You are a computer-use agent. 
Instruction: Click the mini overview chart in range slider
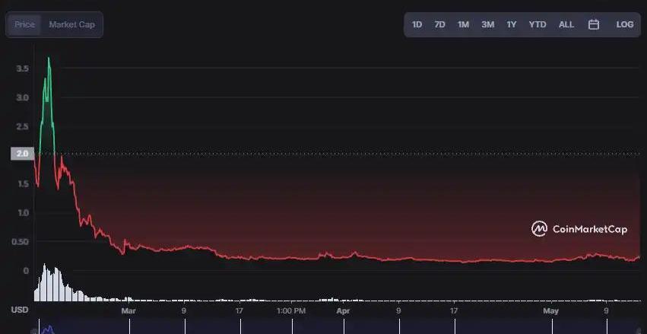(x=47, y=329)
